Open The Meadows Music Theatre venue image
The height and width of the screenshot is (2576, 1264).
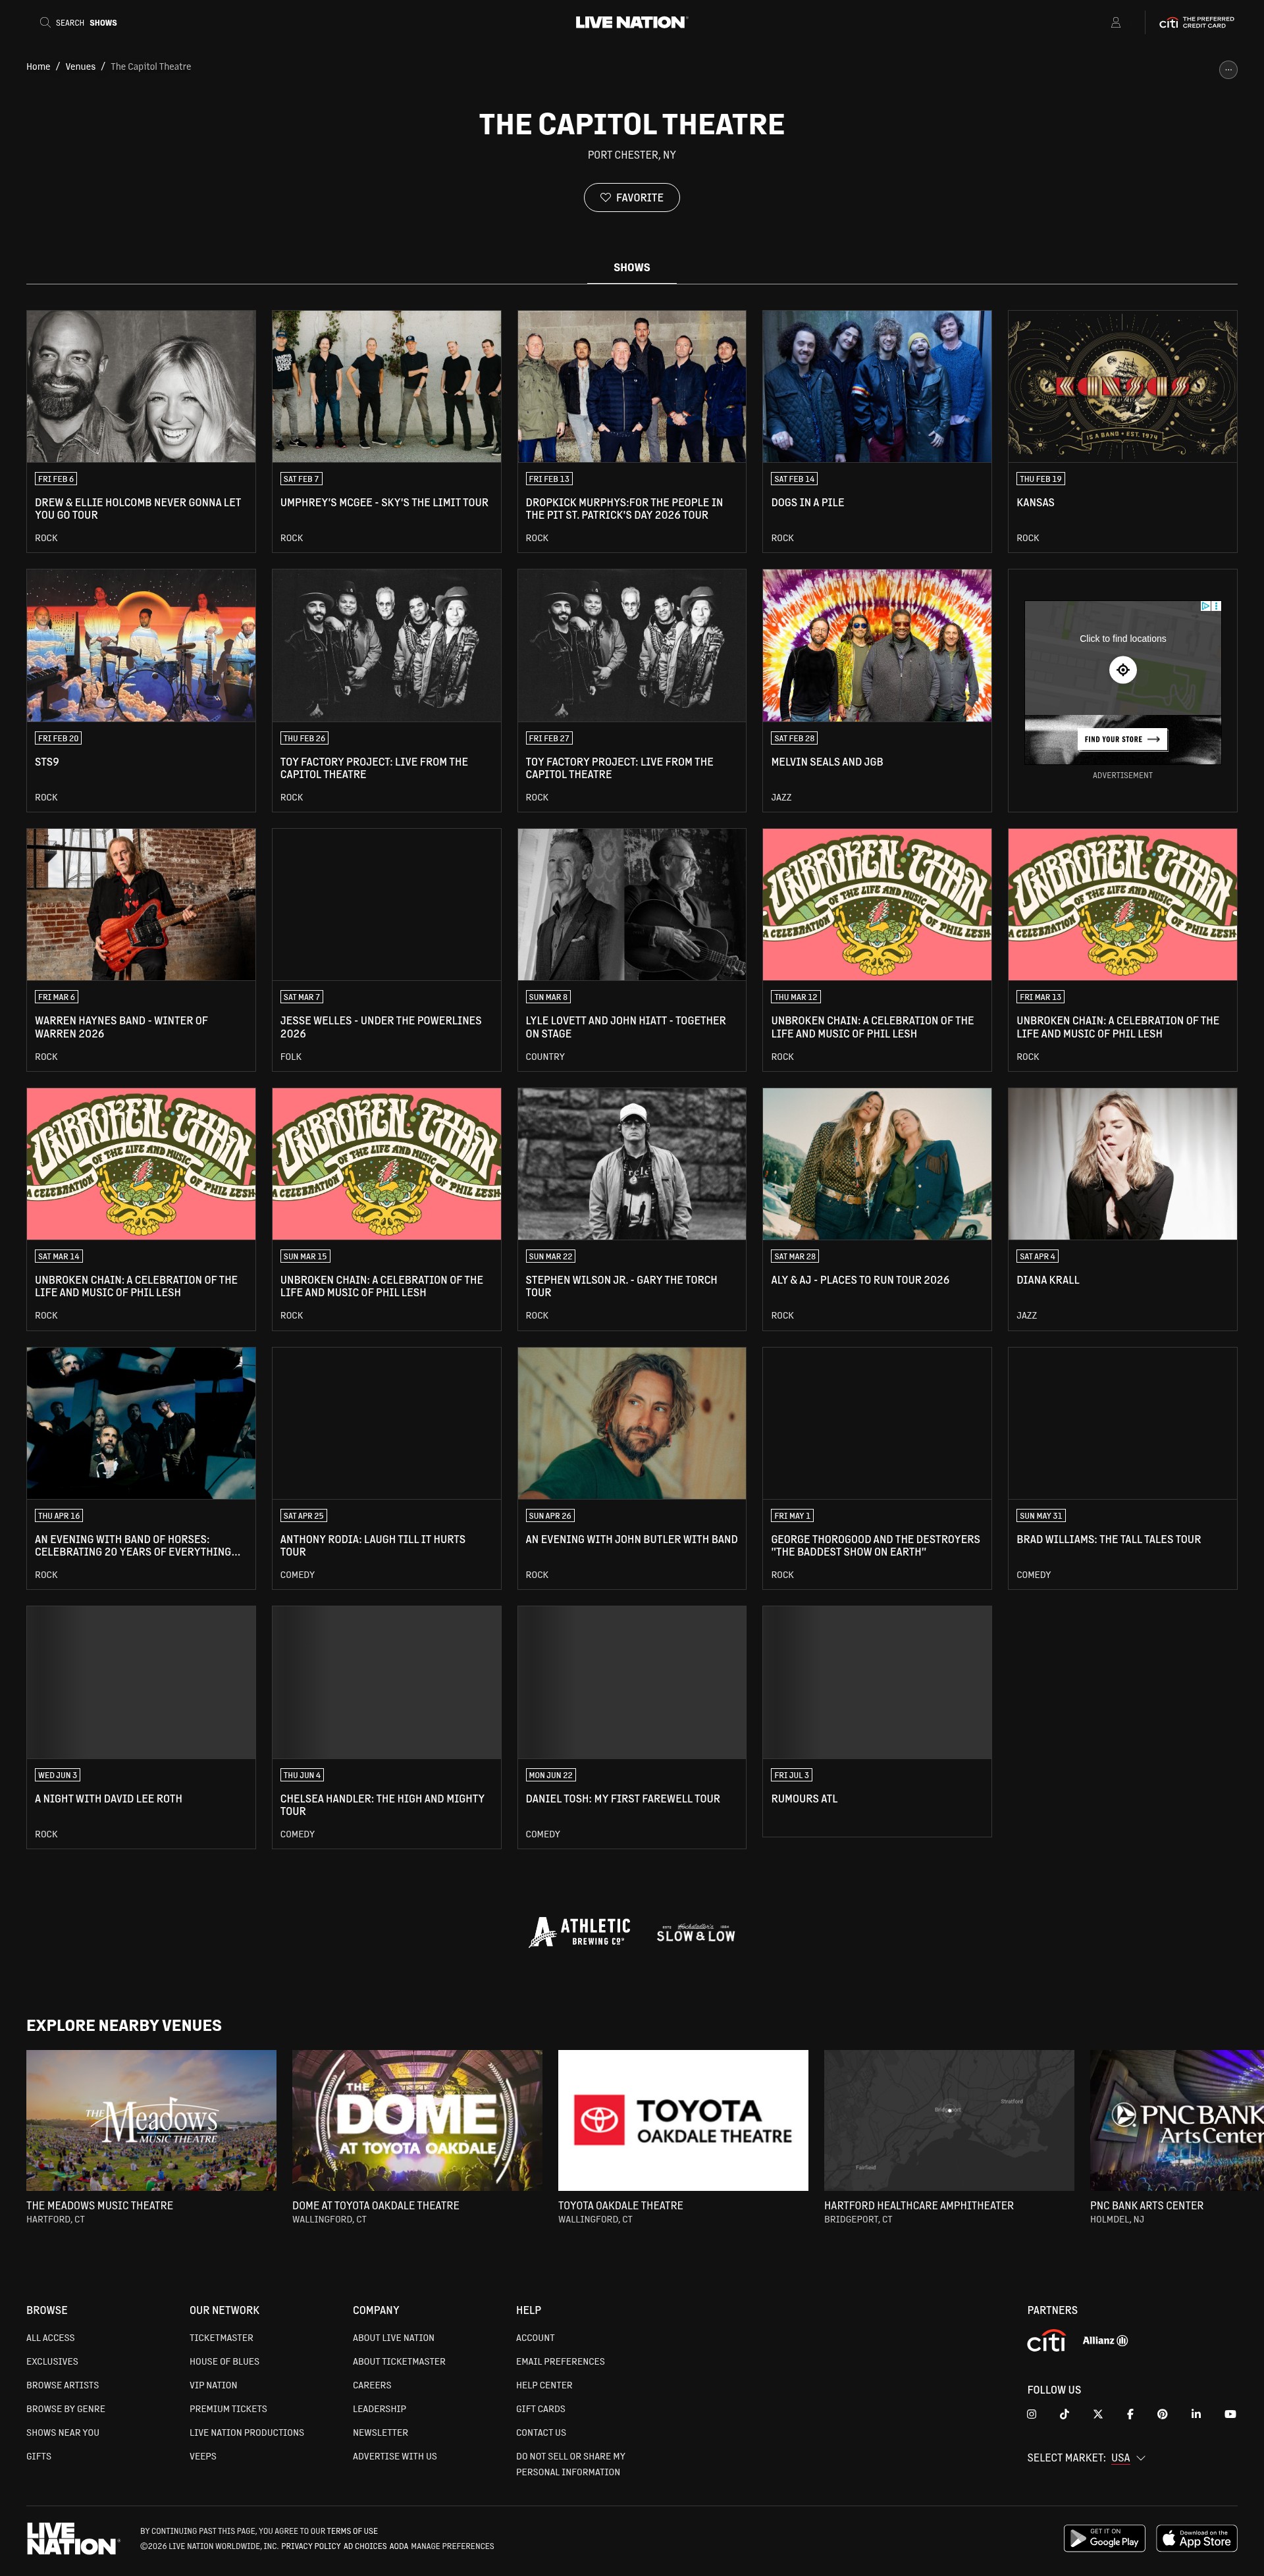[151, 2120]
